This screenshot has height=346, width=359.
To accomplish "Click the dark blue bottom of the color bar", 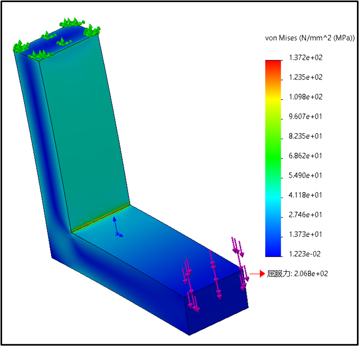I will 272,251.
